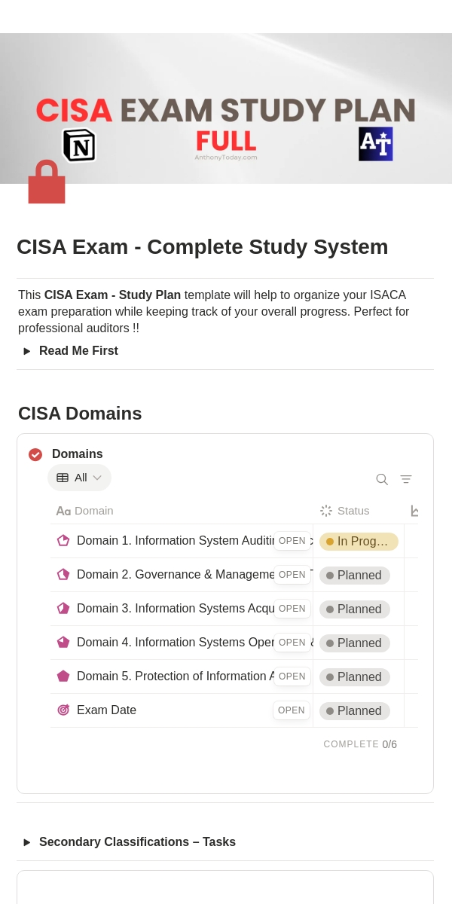Open the Domain 4 row page
This screenshot has height=904, width=452.
tap(292, 643)
